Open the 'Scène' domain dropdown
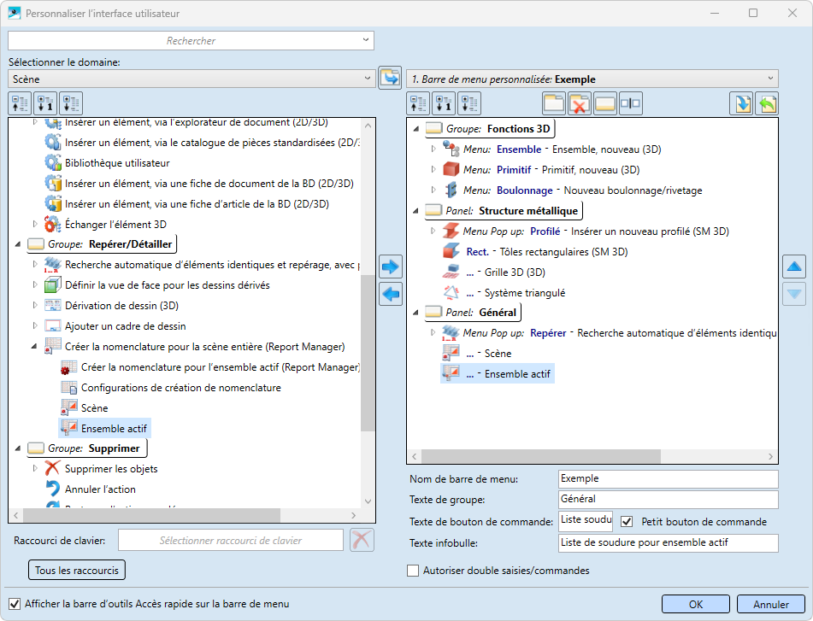Screen dimensions: 813x621 pyautogui.click(x=191, y=79)
